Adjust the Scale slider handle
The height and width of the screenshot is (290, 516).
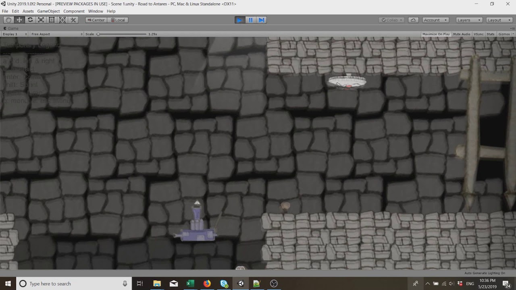tap(98, 34)
